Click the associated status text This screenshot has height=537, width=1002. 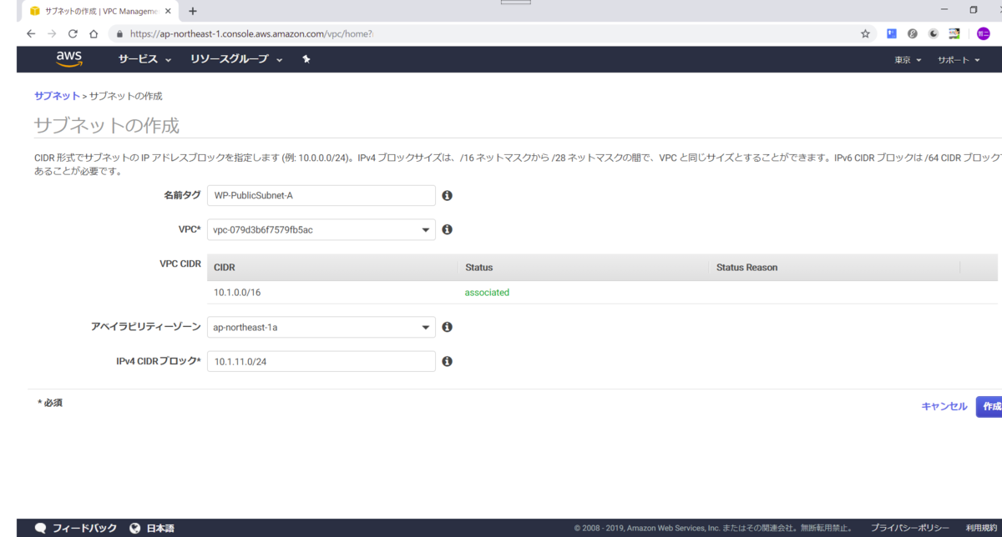click(487, 293)
